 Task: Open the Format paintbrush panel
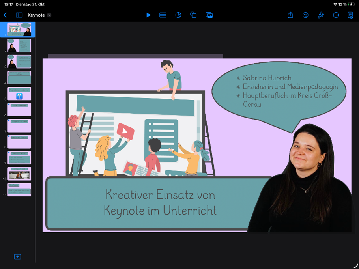pos(321,15)
